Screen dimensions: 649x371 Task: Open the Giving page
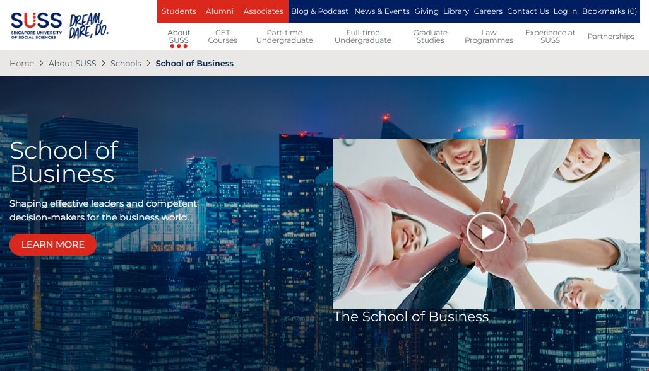pos(427,11)
